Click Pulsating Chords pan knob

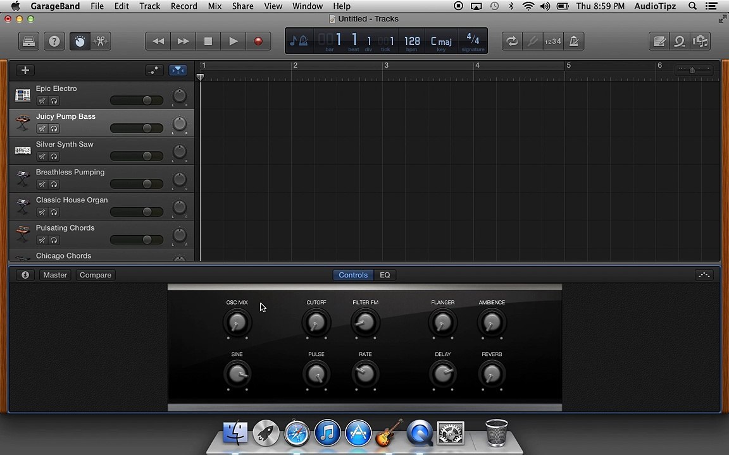180,235
